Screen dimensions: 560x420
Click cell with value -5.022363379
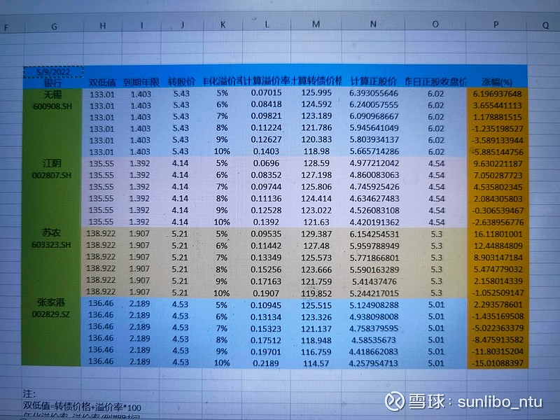(x=498, y=328)
